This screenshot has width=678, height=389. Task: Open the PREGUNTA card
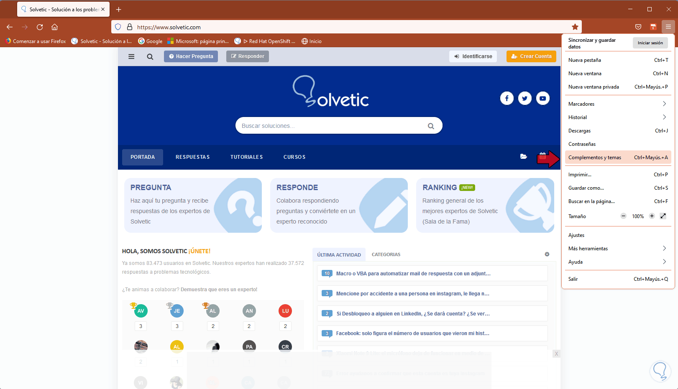tap(193, 205)
